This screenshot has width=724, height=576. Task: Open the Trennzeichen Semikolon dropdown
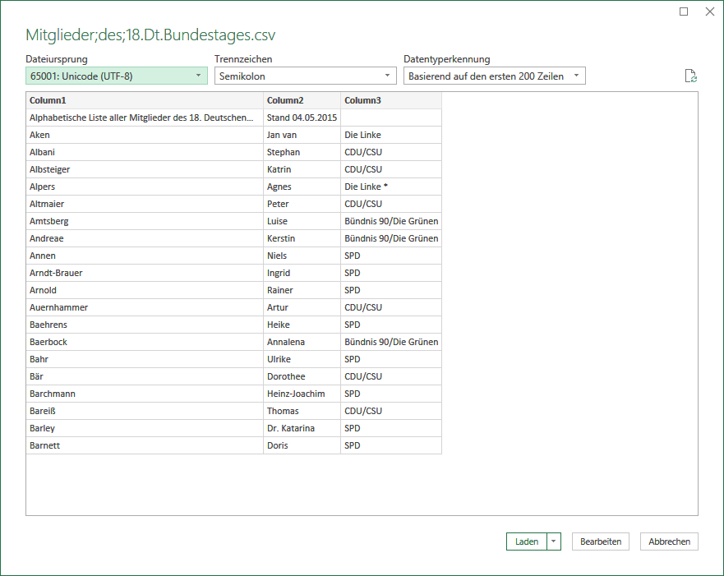click(x=305, y=76)
